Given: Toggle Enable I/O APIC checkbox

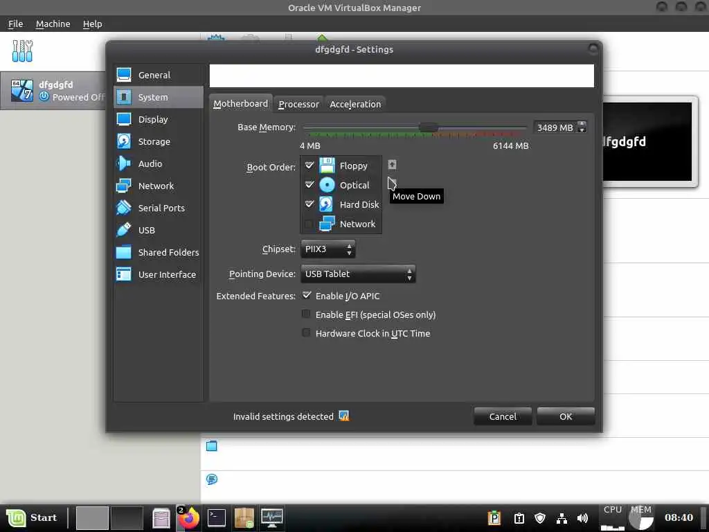Looking at the screenshot, I should click(307, 295).
